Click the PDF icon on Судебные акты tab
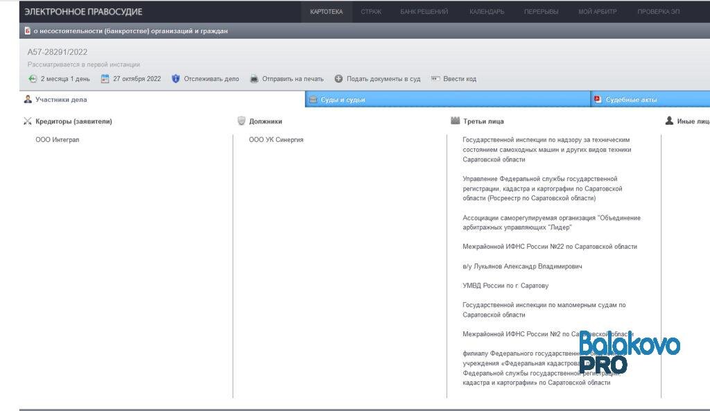The width and height of the screenshot is (710, 411). (x=598, y=99)
